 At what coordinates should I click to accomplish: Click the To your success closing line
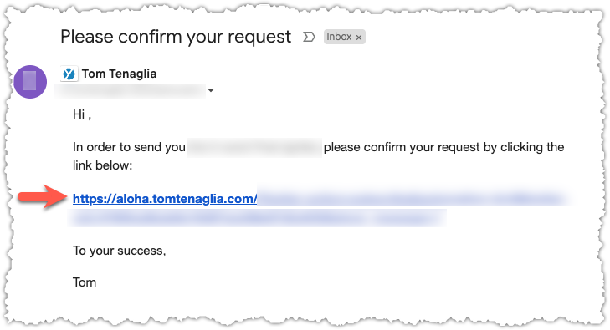pos(120,251)
